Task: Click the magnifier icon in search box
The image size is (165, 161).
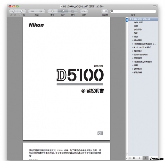Action: [112, 11]
